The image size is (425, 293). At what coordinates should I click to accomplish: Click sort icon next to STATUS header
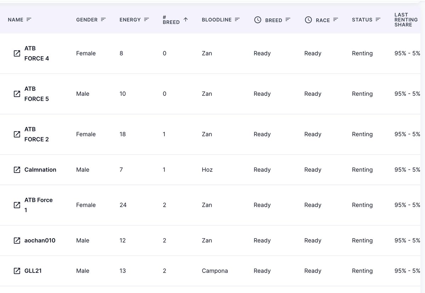pyautogui.click(x=378, y=20)
